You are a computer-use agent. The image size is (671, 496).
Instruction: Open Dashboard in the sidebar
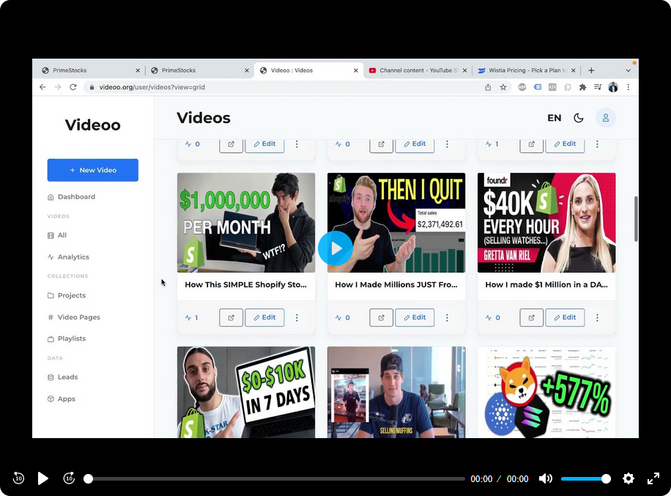tap(72, 197)
